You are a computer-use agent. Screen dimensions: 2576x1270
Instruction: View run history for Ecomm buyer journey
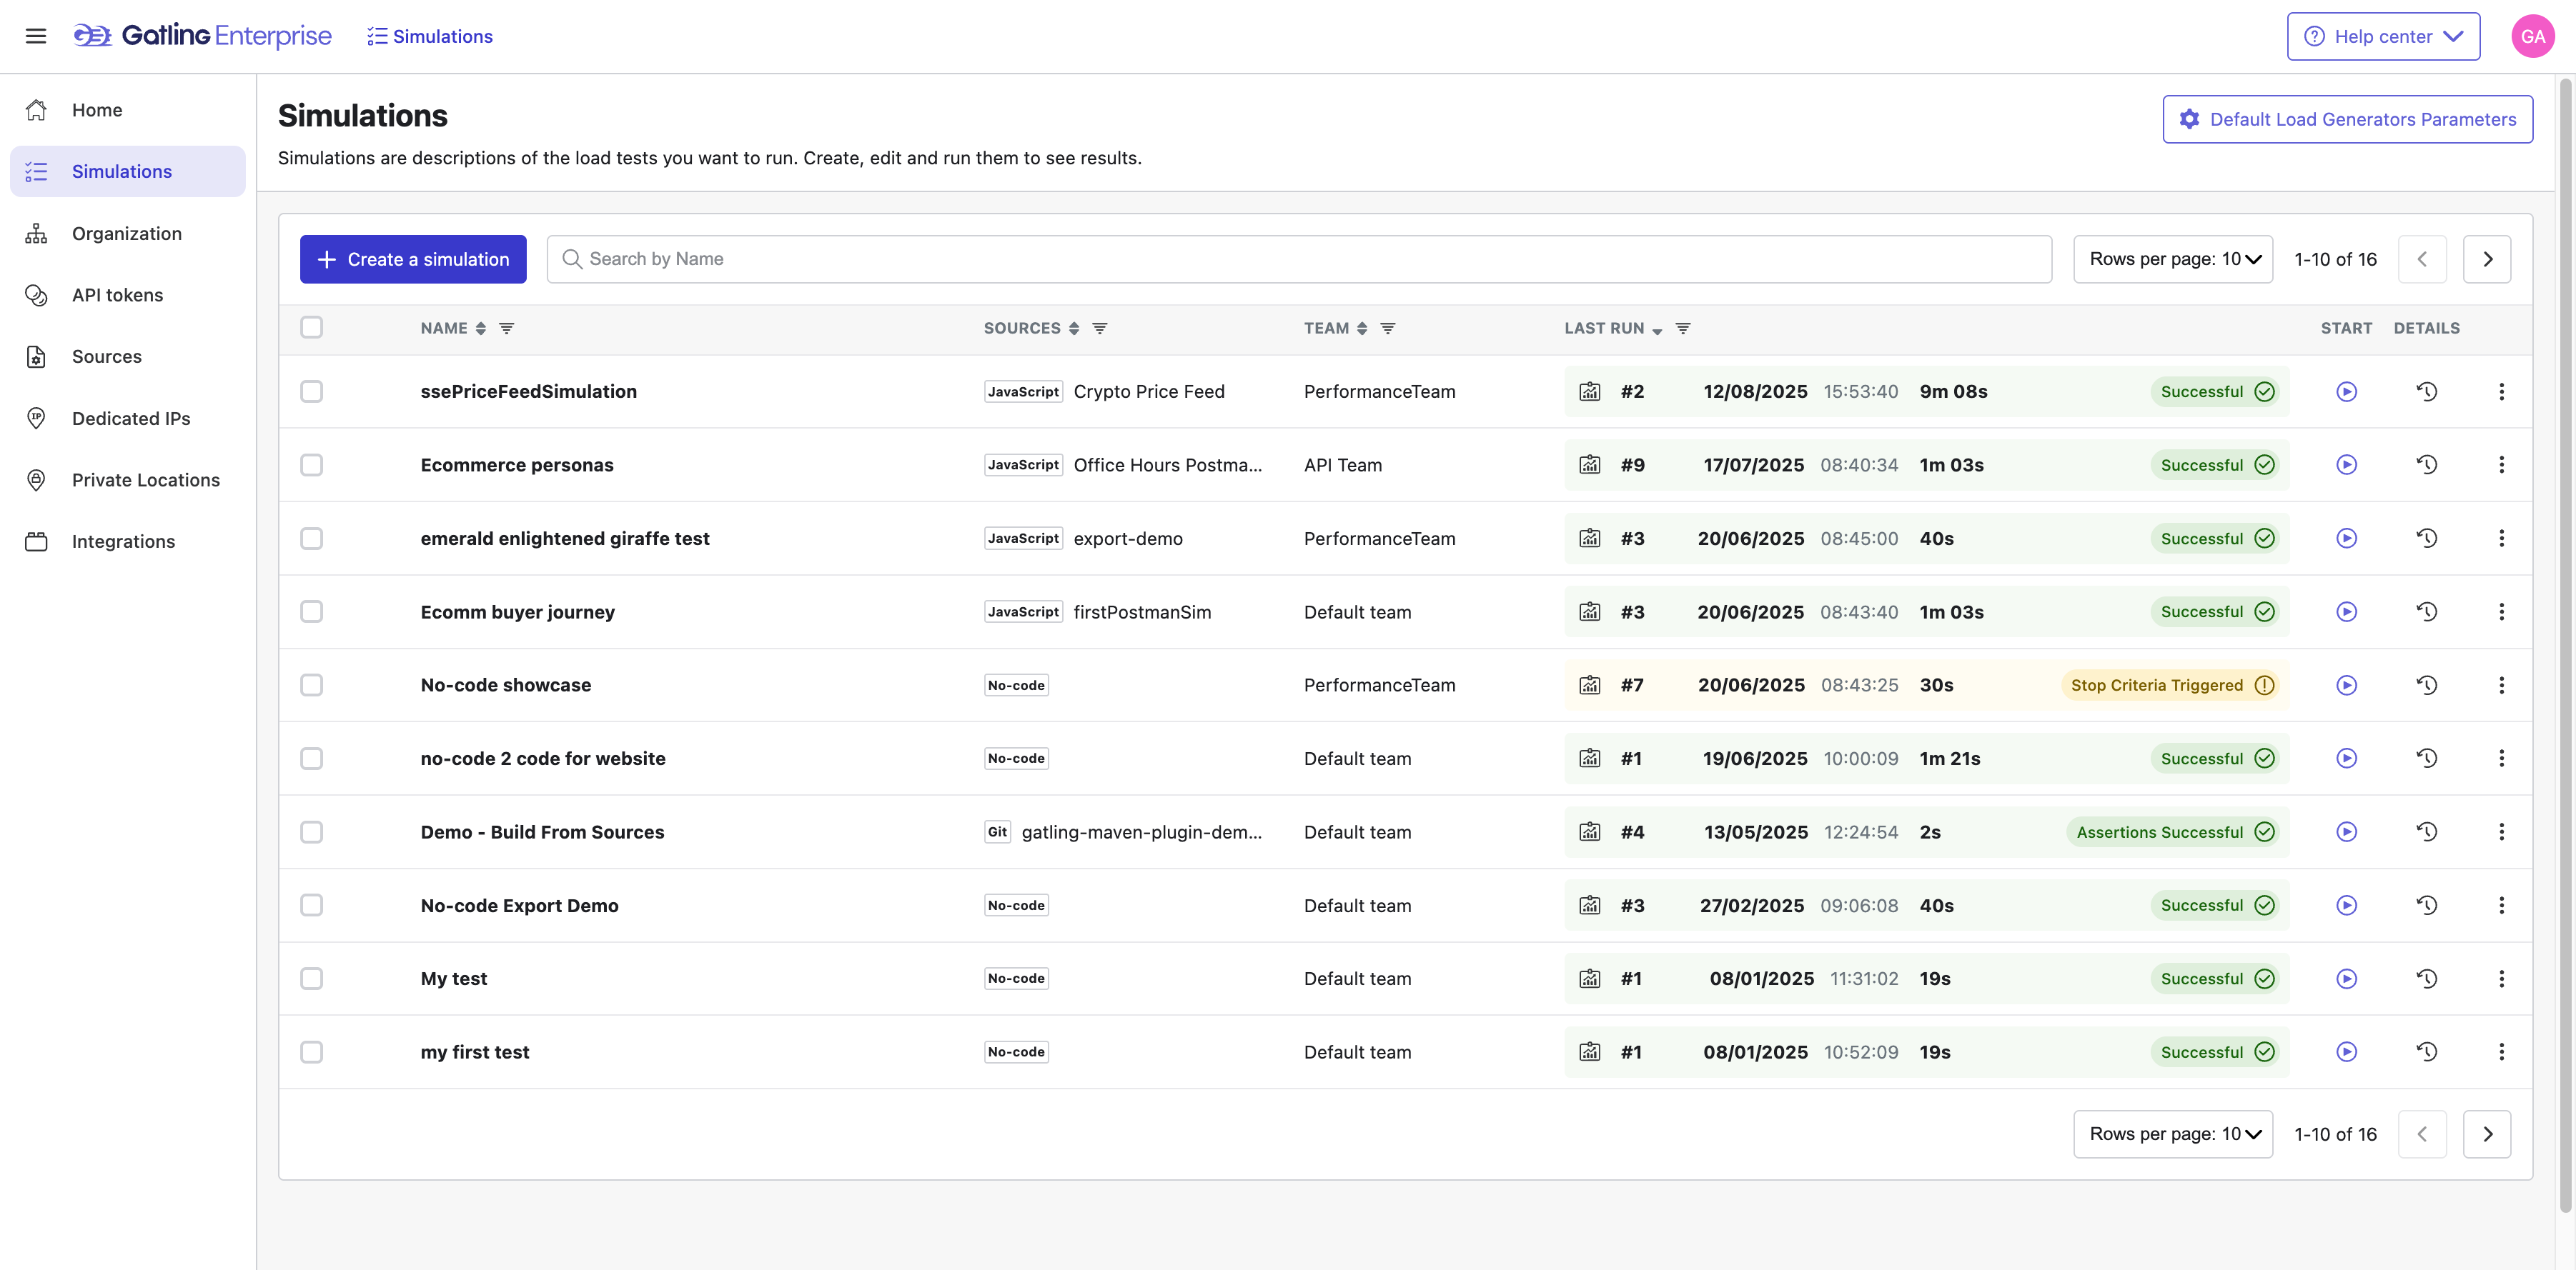click(2427, 611)
